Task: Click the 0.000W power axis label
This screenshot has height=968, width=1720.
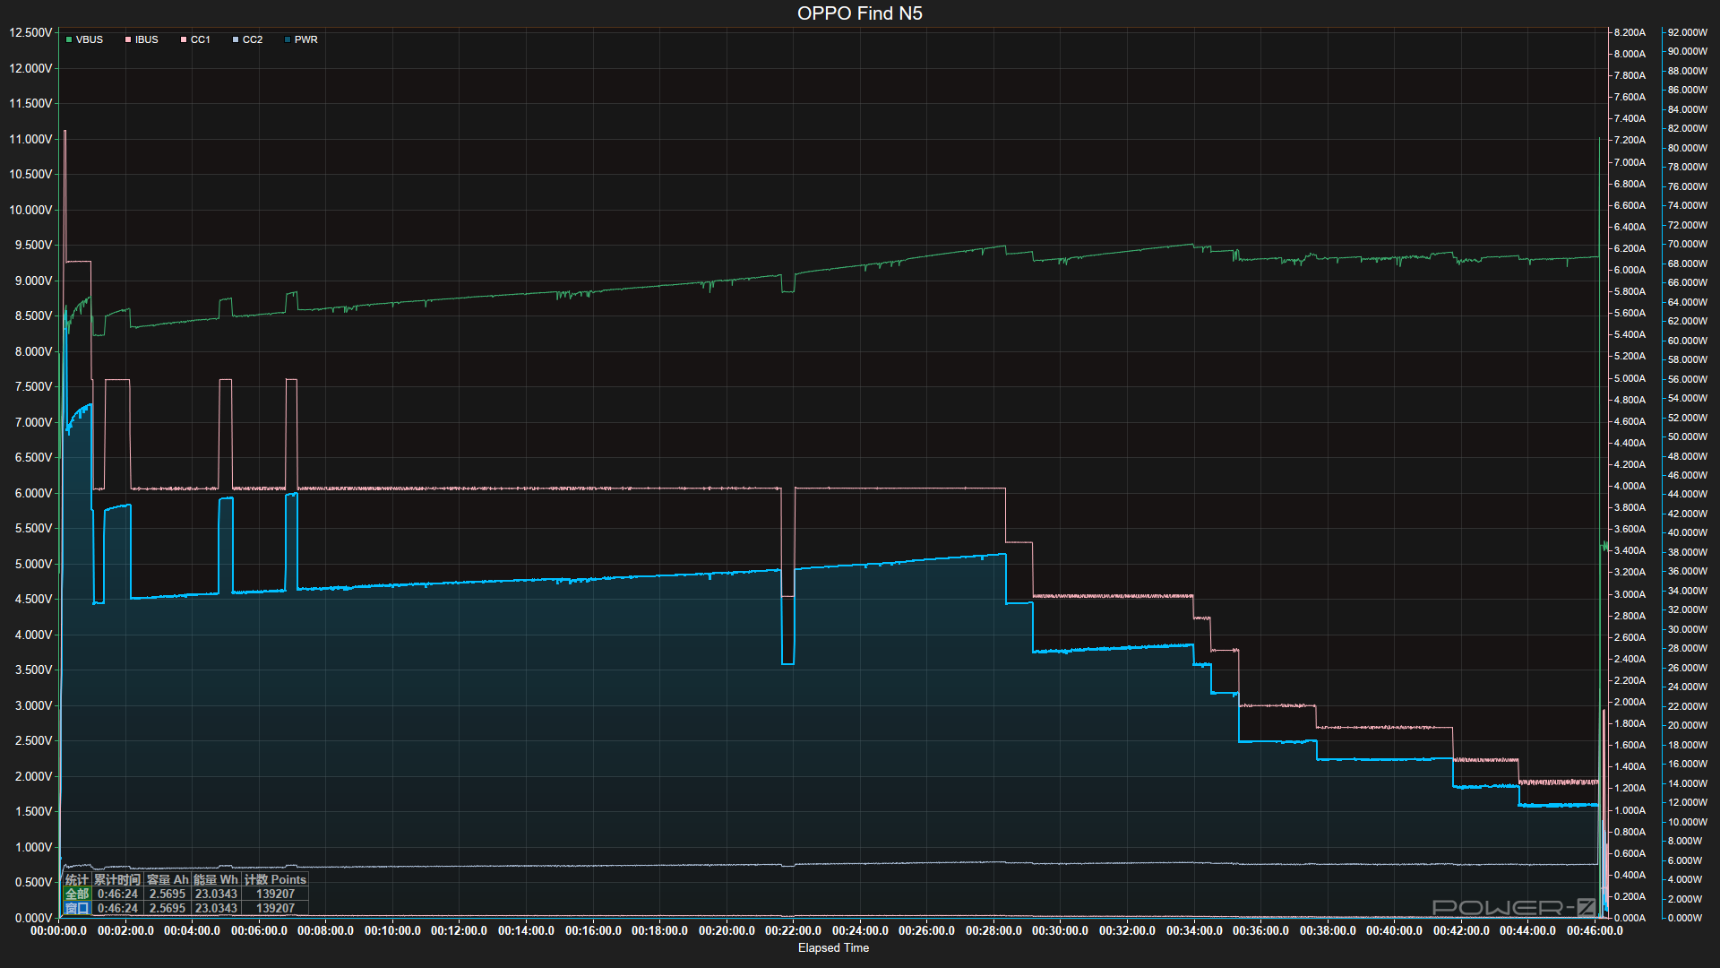Action: point(1684,918)
